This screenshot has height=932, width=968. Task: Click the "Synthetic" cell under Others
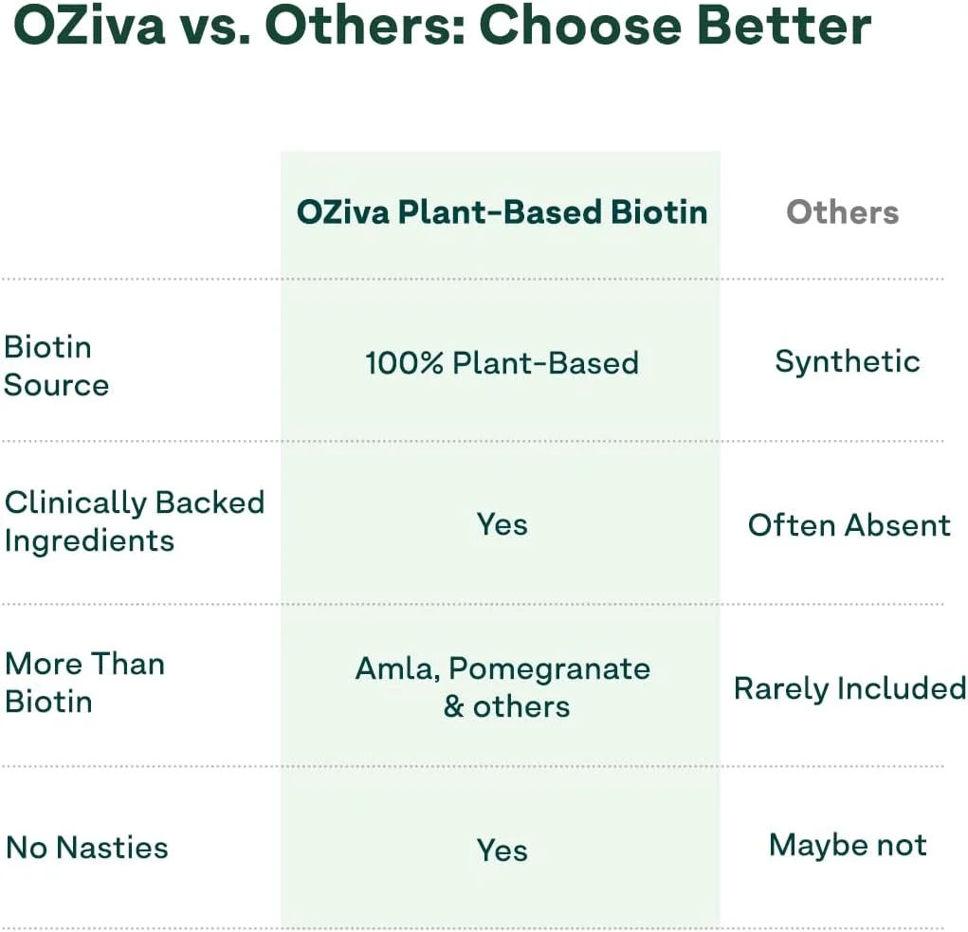[848, 361]
